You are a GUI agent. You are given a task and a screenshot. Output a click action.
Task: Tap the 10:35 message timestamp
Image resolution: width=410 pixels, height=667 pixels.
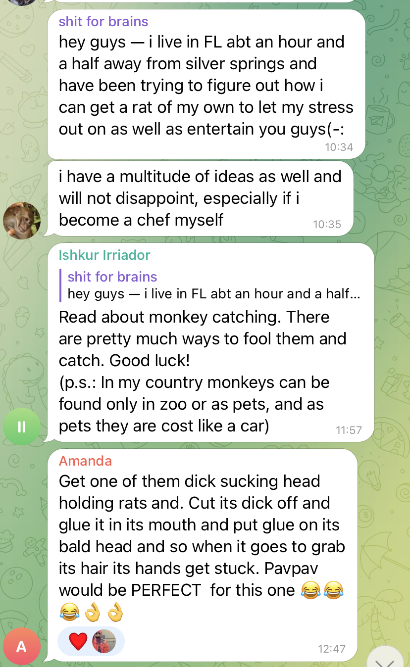tap(327, 224)
